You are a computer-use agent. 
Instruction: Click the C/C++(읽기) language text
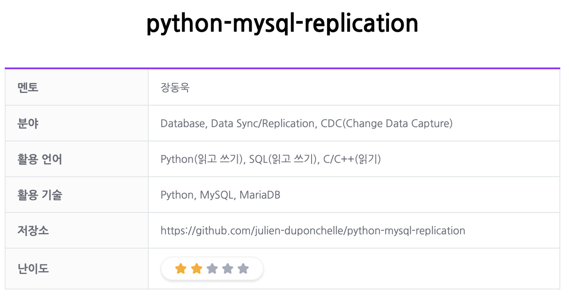352,159
